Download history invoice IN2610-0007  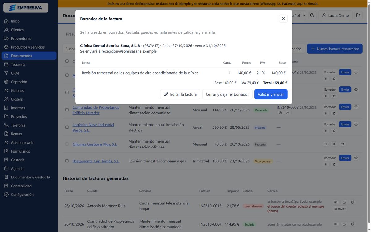344,224
